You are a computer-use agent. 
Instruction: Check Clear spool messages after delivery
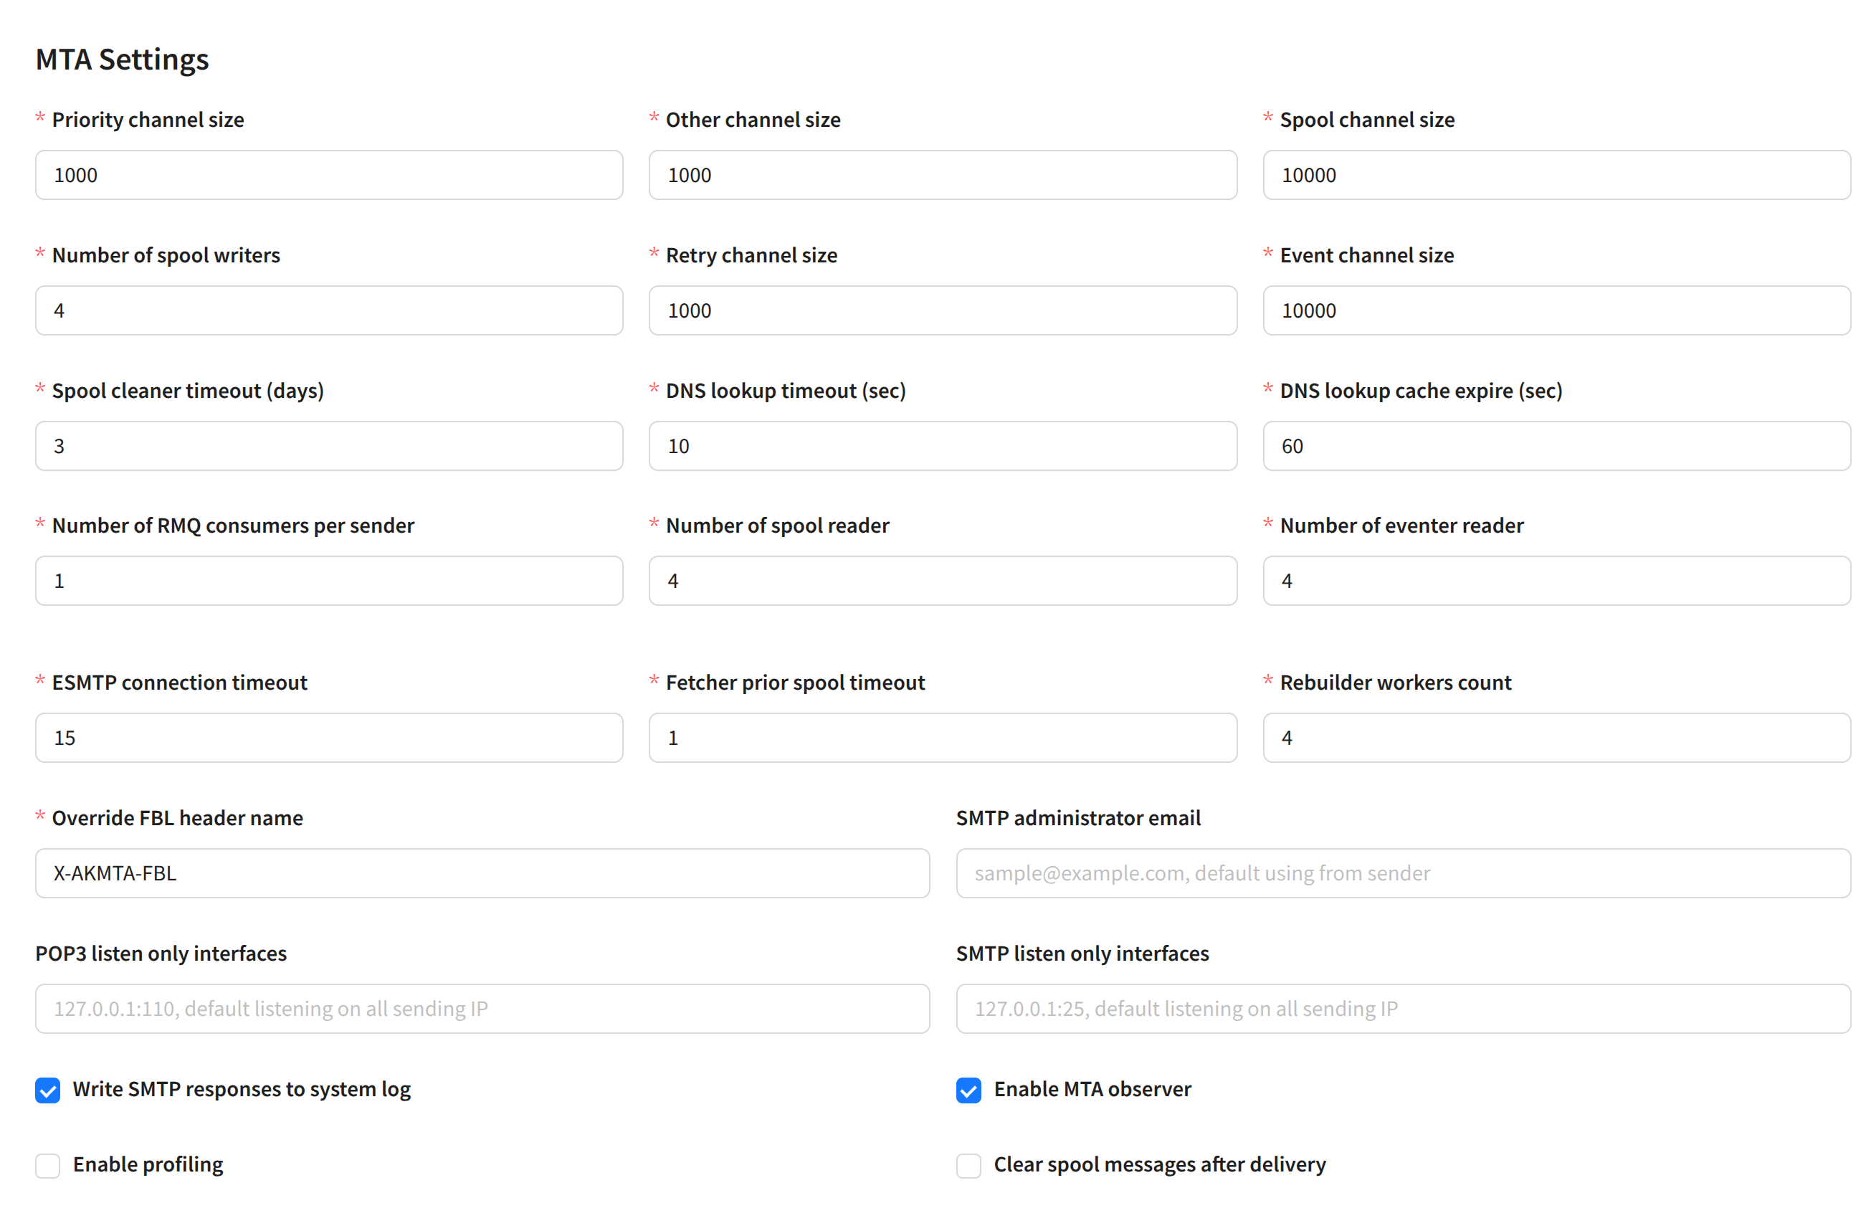pos(968,1166)
